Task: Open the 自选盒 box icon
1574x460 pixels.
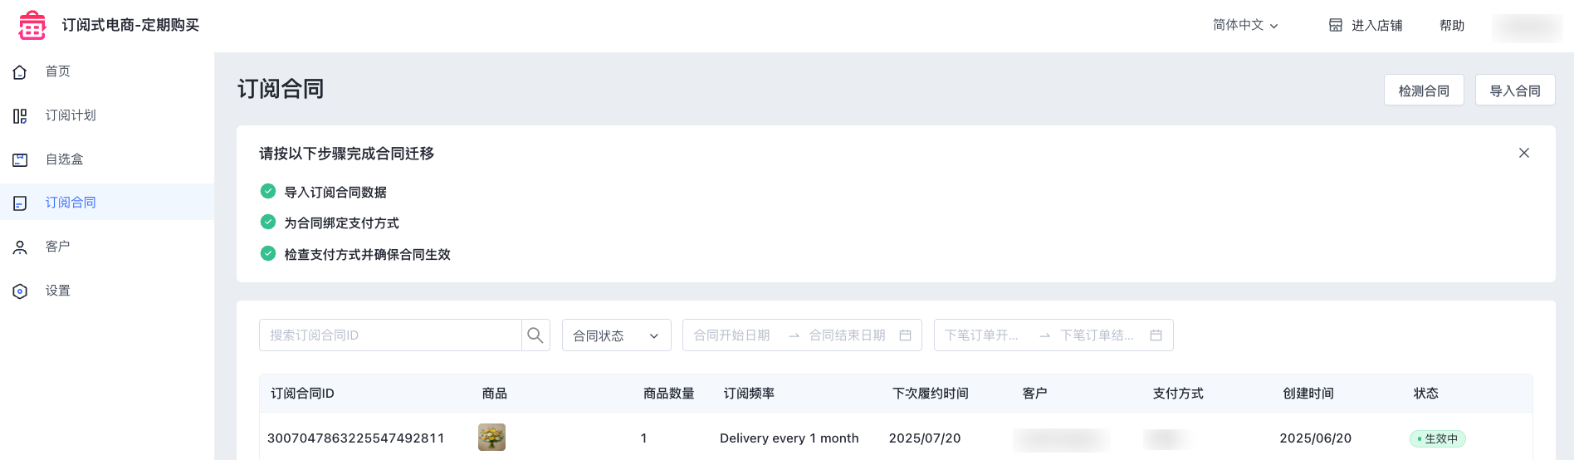Action: click(20, 159)
